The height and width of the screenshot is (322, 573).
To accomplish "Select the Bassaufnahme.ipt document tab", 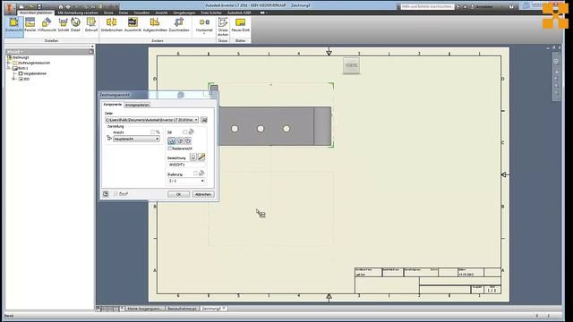I will coord(182,309).
